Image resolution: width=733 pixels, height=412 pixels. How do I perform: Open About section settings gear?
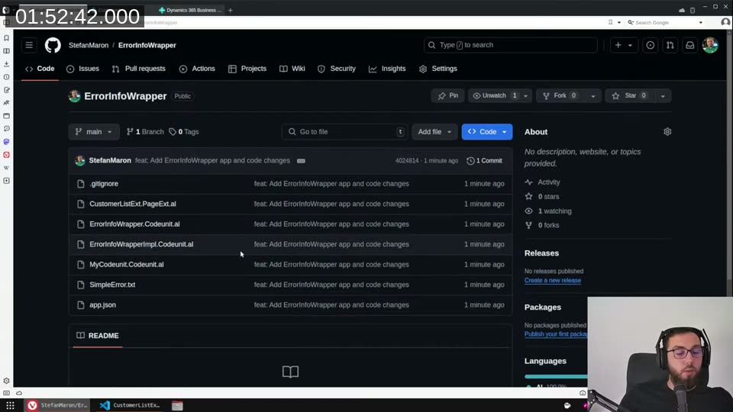667,132
